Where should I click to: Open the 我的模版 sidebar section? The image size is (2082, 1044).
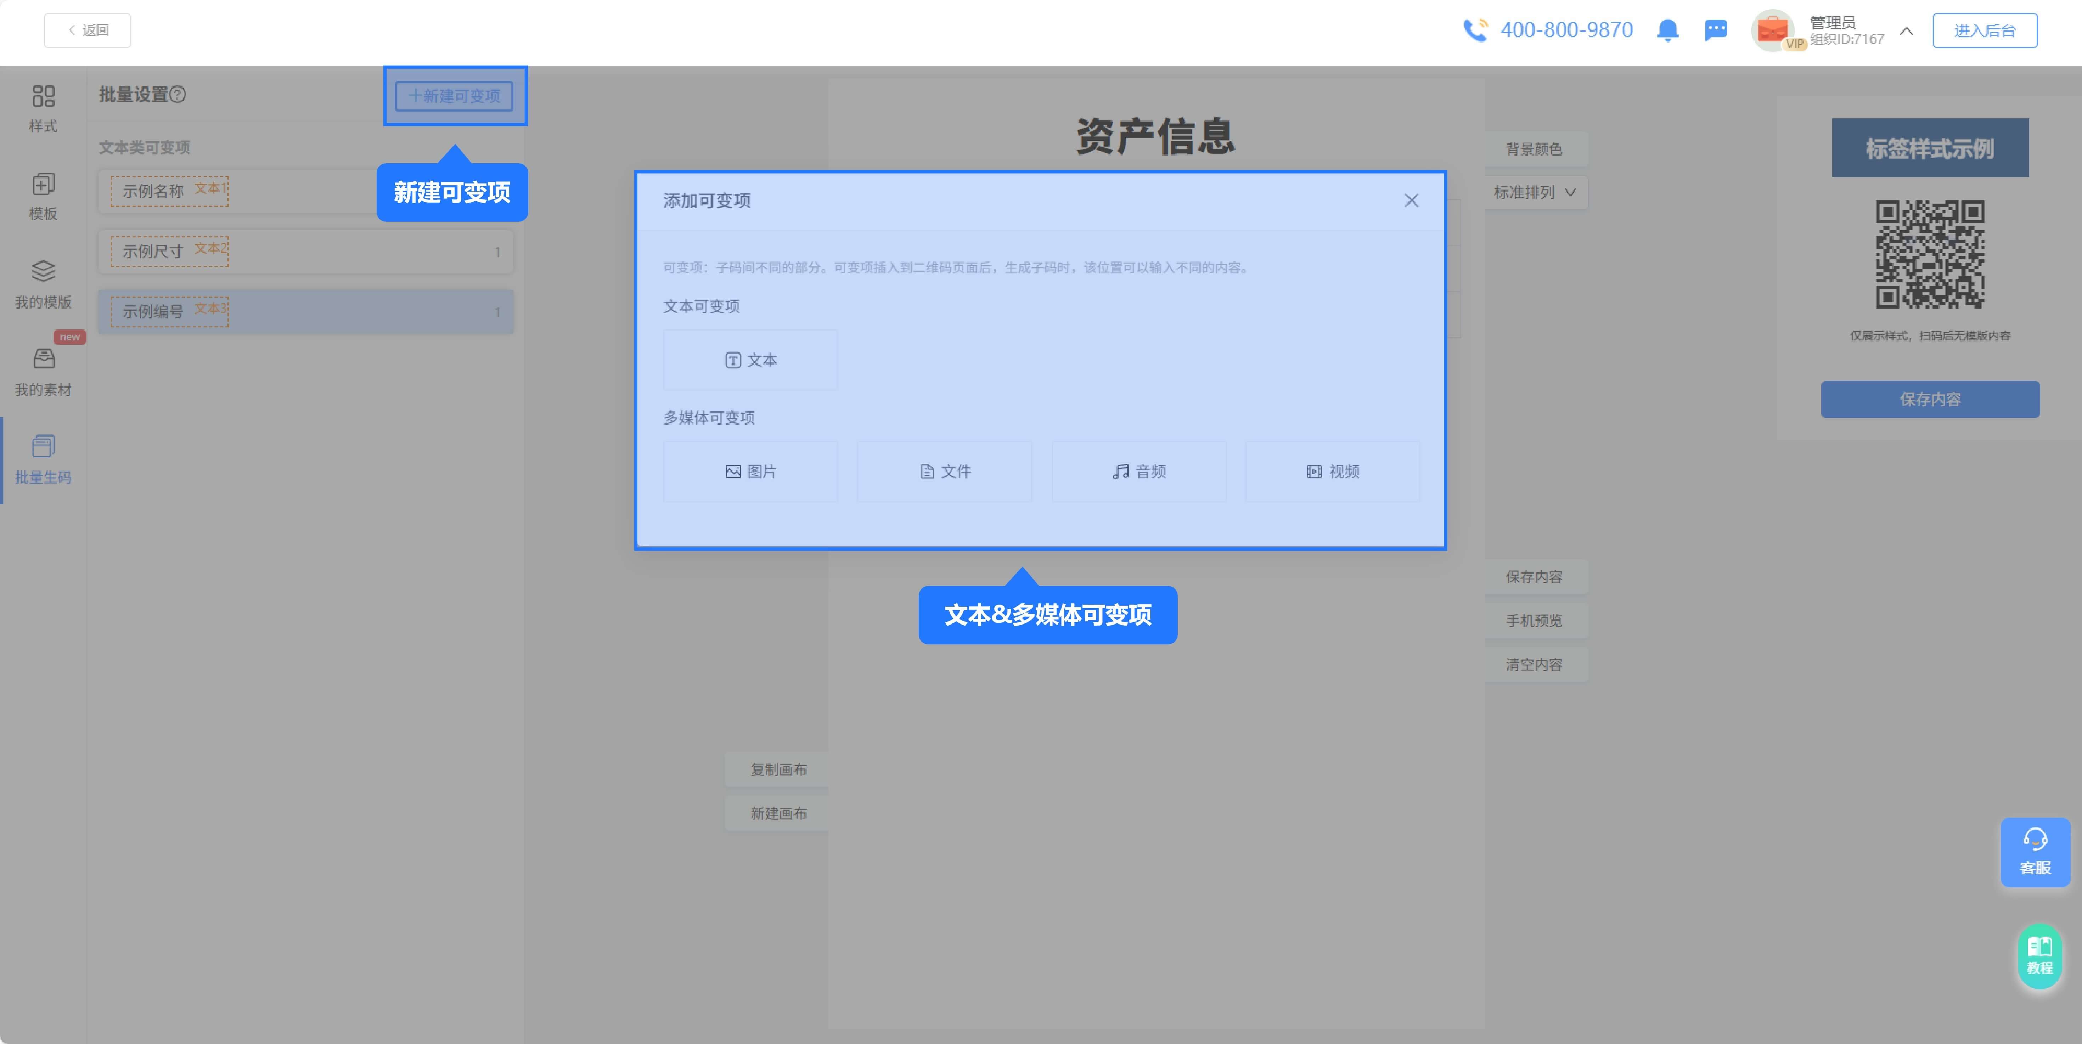44,283
